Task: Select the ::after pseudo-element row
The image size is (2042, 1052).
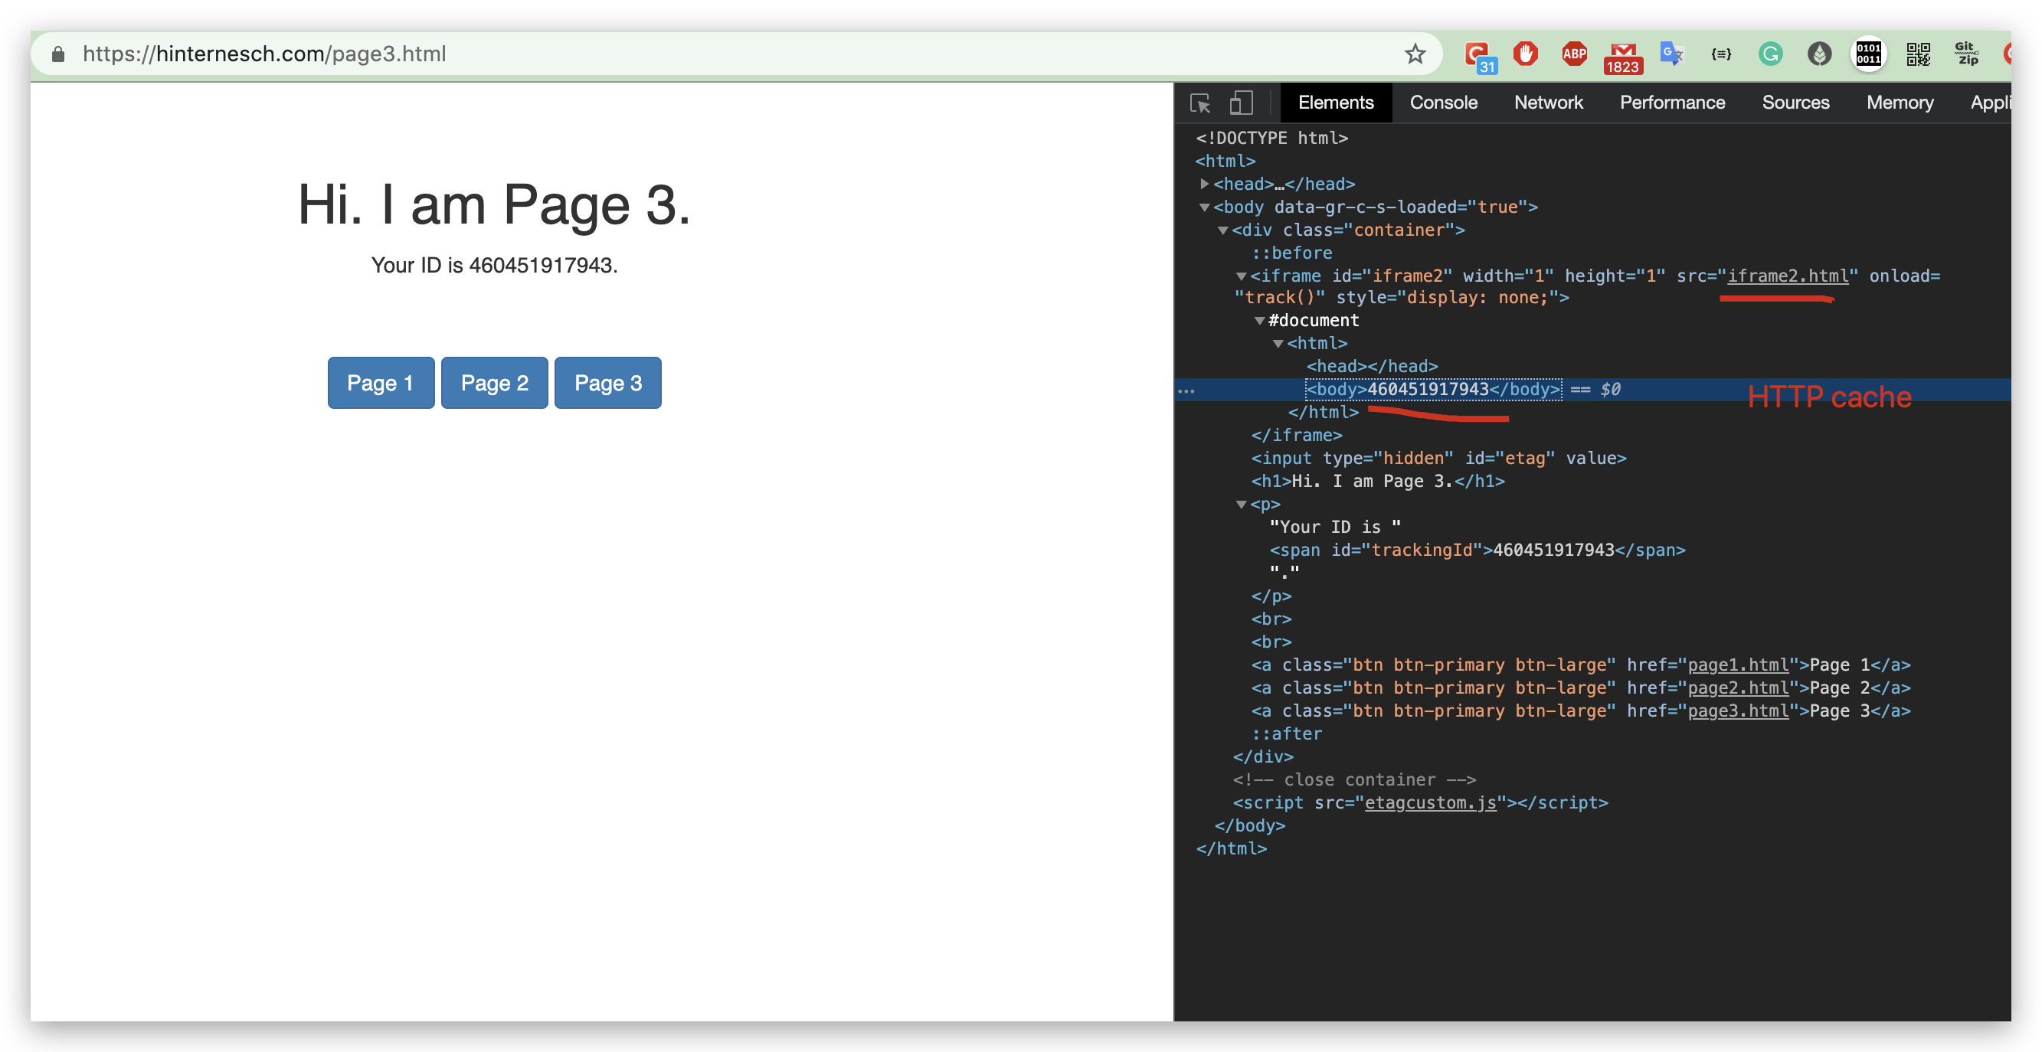Action: point(1287,733)
